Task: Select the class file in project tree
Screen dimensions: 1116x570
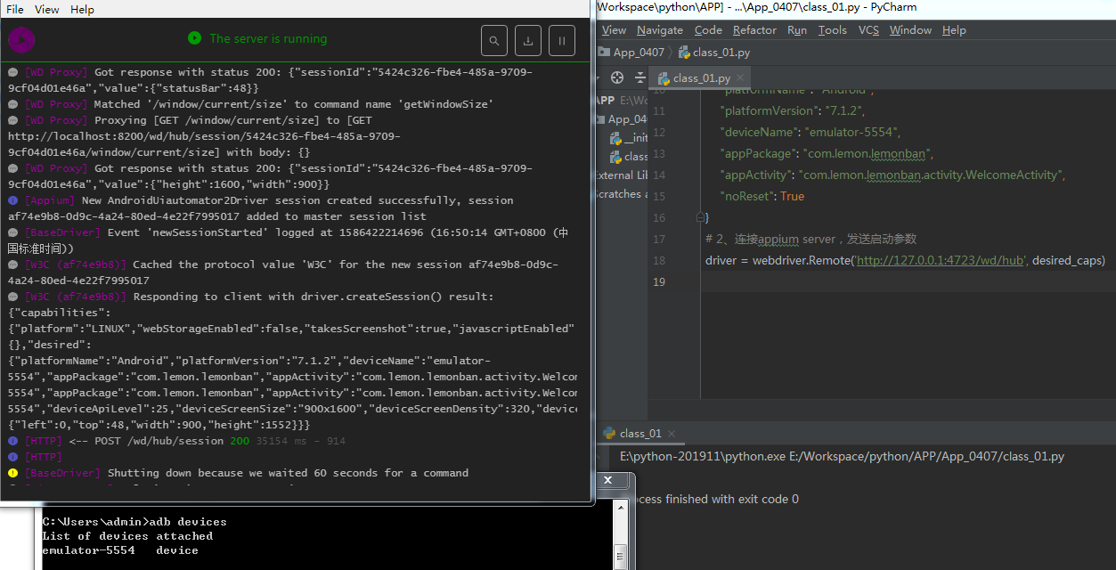Action: [x=629, y=156]
